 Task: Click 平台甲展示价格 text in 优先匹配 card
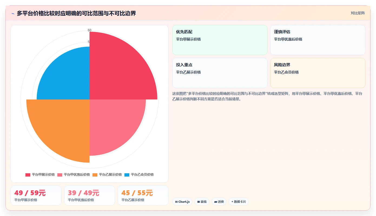point(188,39)
